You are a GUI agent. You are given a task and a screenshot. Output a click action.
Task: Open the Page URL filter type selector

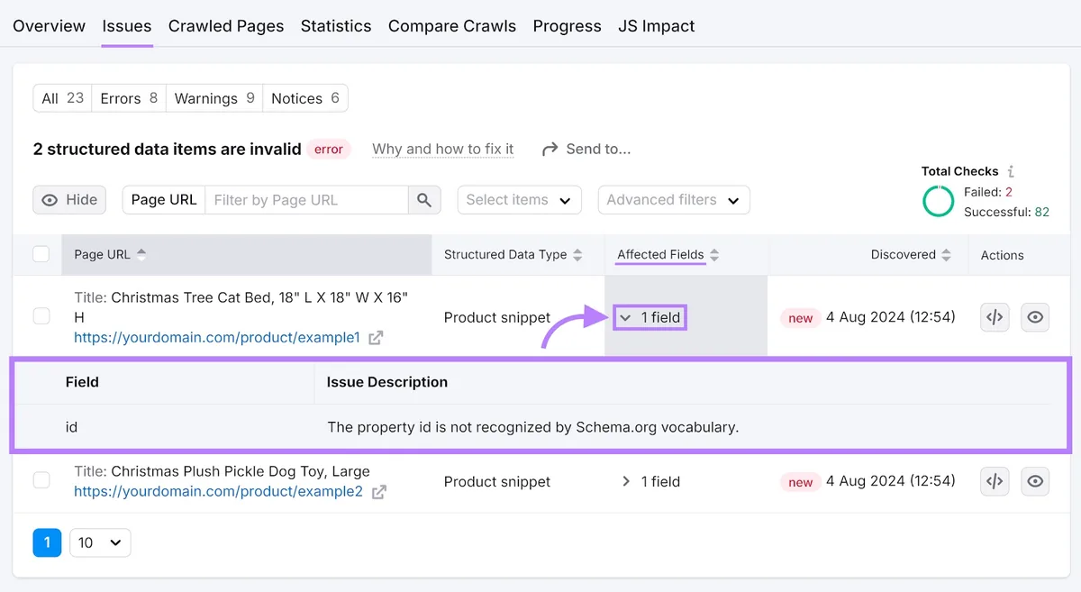(x=164, y=200)
